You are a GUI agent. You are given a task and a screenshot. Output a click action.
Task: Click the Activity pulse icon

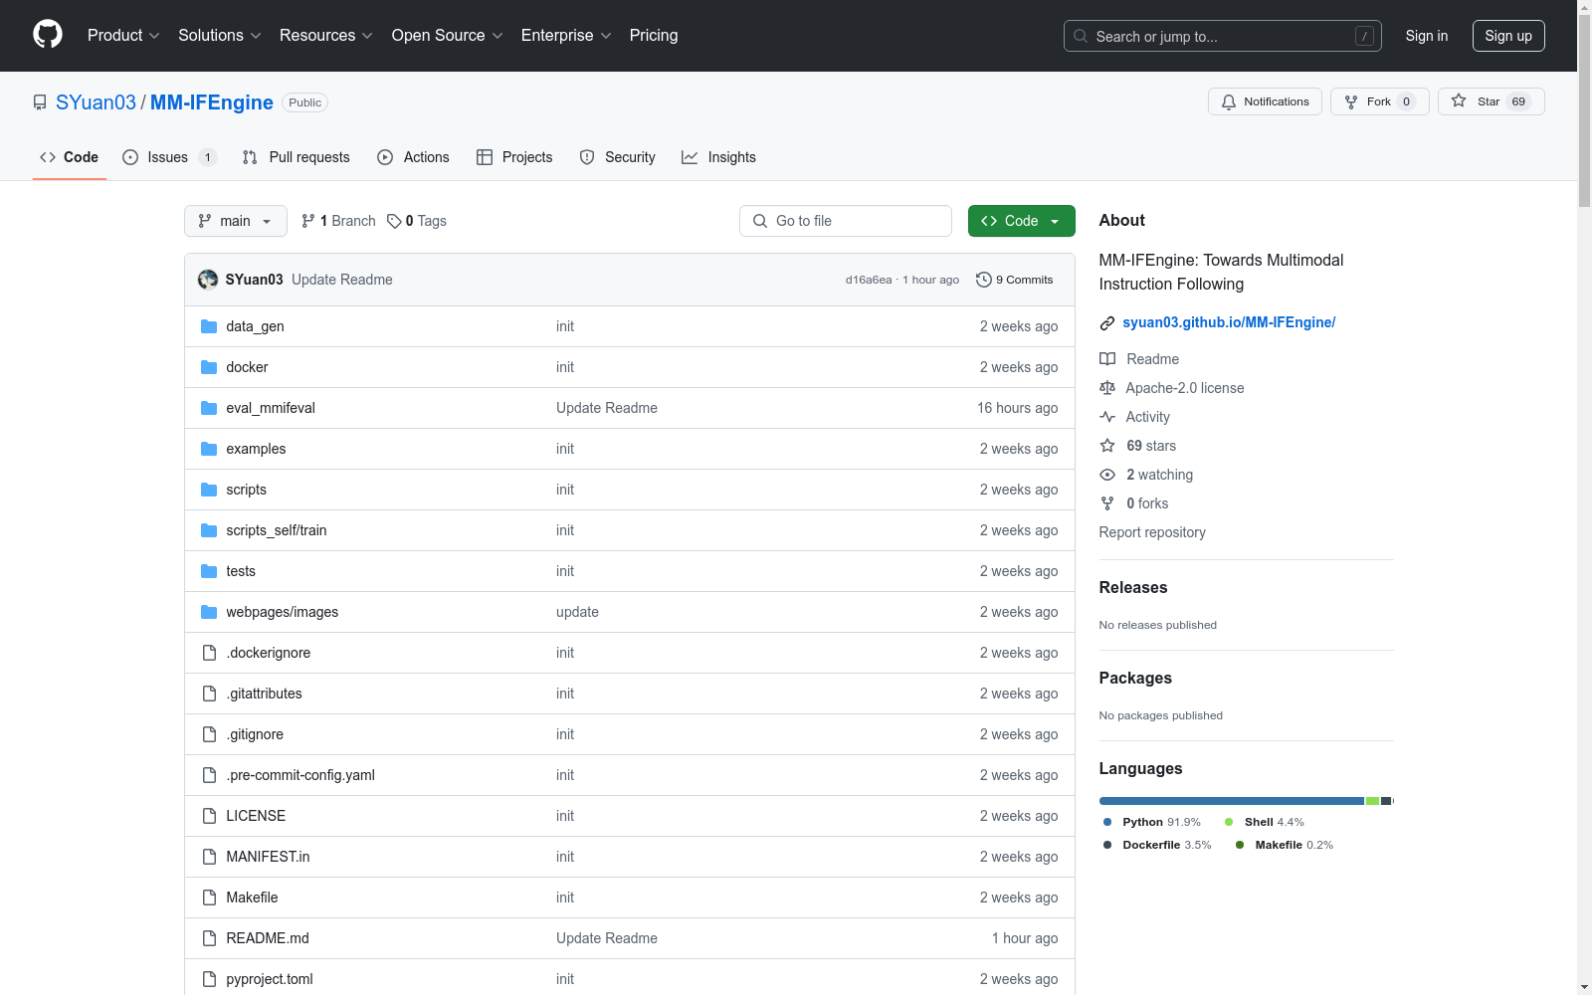[1107, 417]
